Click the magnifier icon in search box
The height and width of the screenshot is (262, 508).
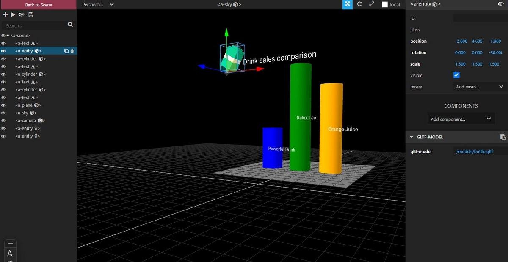tap(70, 25)
